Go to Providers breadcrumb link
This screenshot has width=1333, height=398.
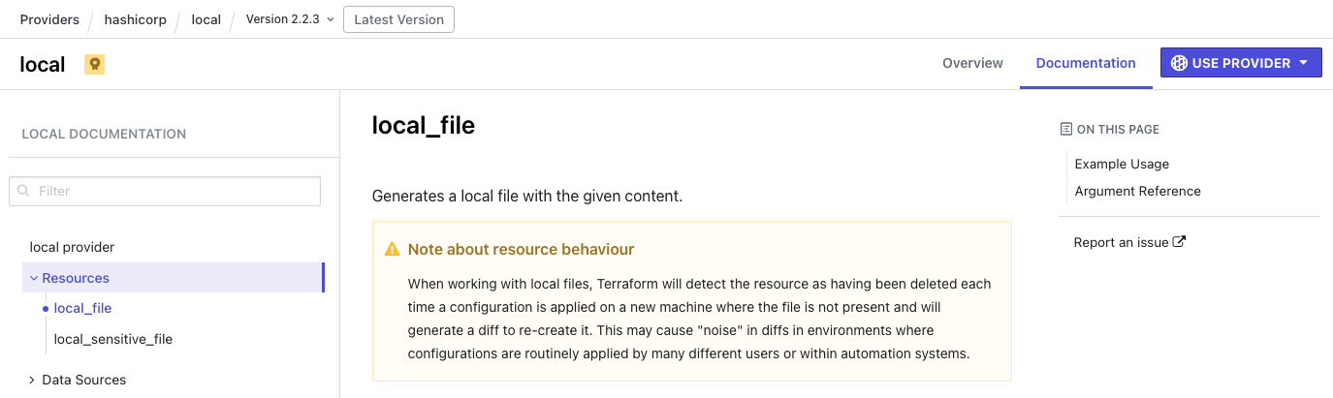coord(49,19)
